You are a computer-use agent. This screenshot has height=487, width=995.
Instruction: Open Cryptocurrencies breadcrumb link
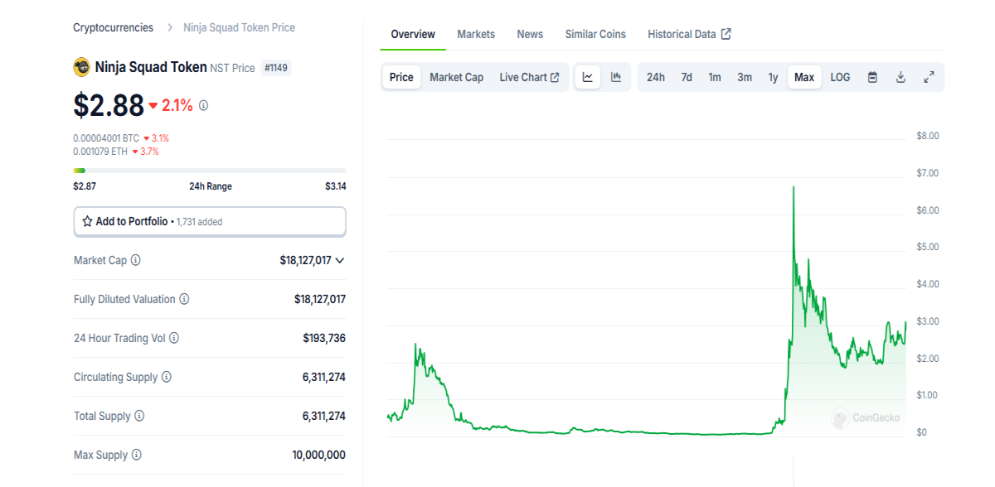click(x=113, y=27)
